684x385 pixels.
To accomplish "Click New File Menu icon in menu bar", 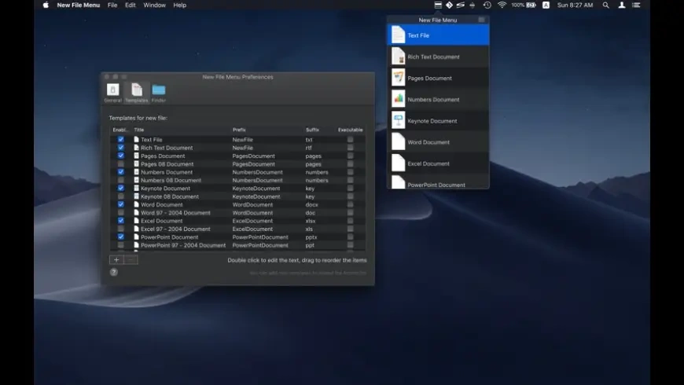I will click(x=438, y=5).
